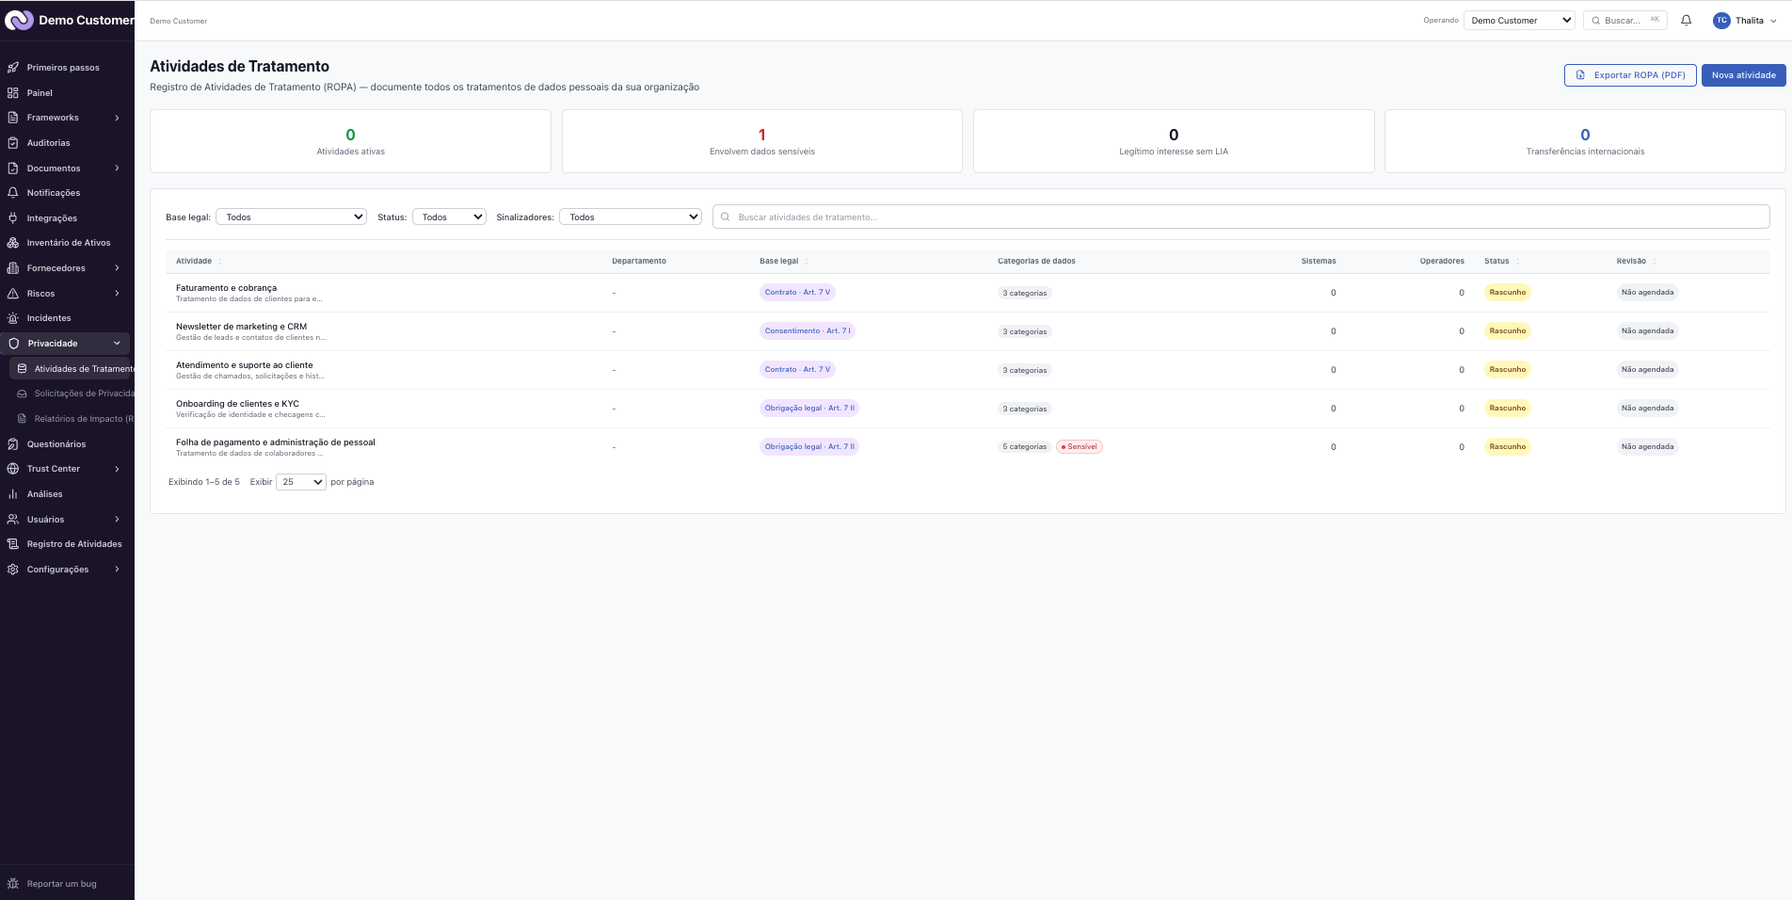The image size is (1792, 900).
Task: Click the Inventário de Ativos icon
Action: [x=13, y=243]
